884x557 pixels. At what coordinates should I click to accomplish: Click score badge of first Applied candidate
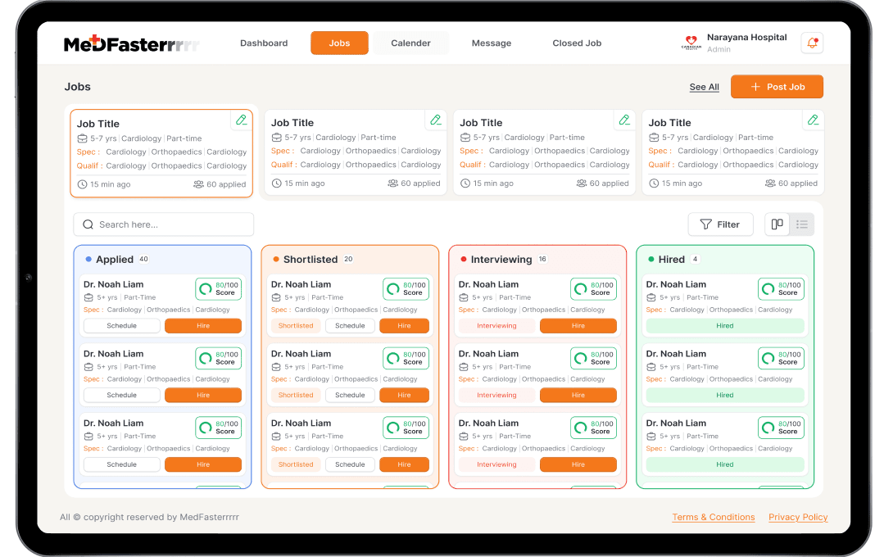click(218, 289)
